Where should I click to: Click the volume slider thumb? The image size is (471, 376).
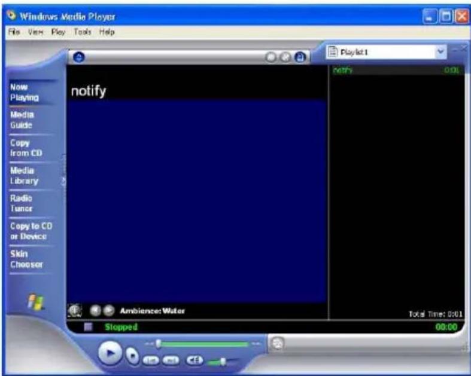(223, 361)
